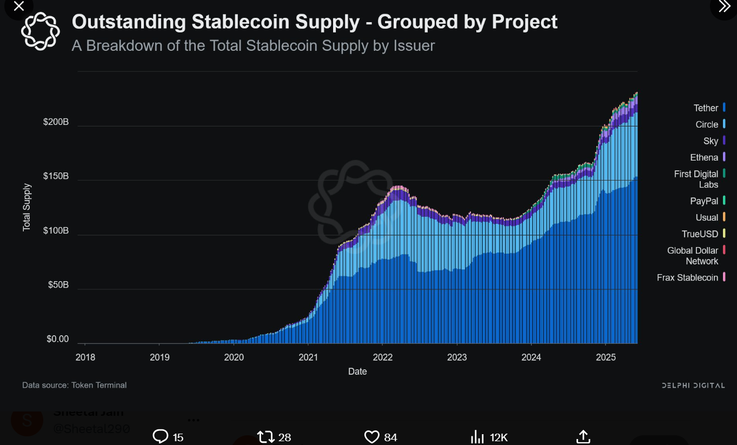Click the reply speech bubble icon
The height and width of the screenshot is (445, 737).
pos(161,436)
